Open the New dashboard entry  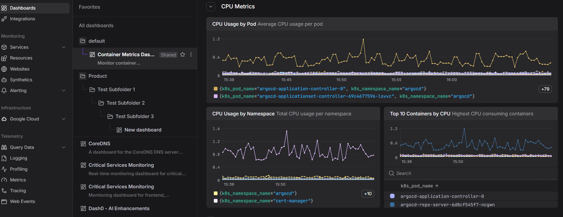pos(143,130)
